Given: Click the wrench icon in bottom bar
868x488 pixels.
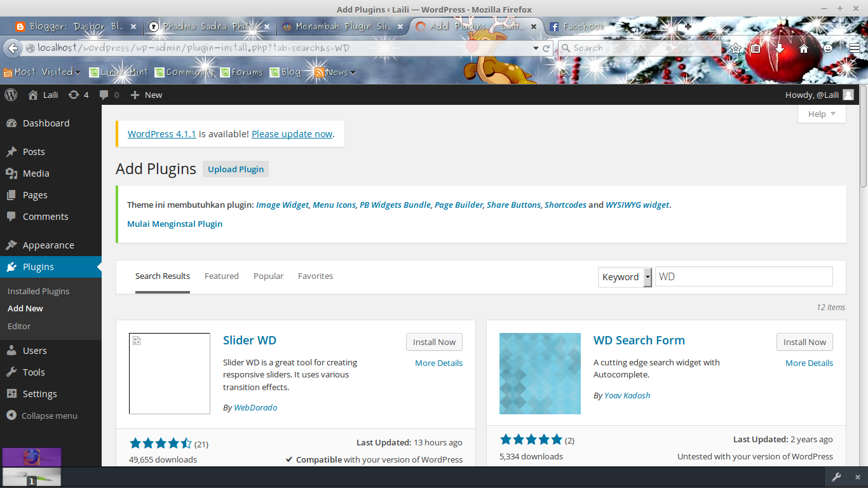Looking at the screenshot, I should [836, 477].
